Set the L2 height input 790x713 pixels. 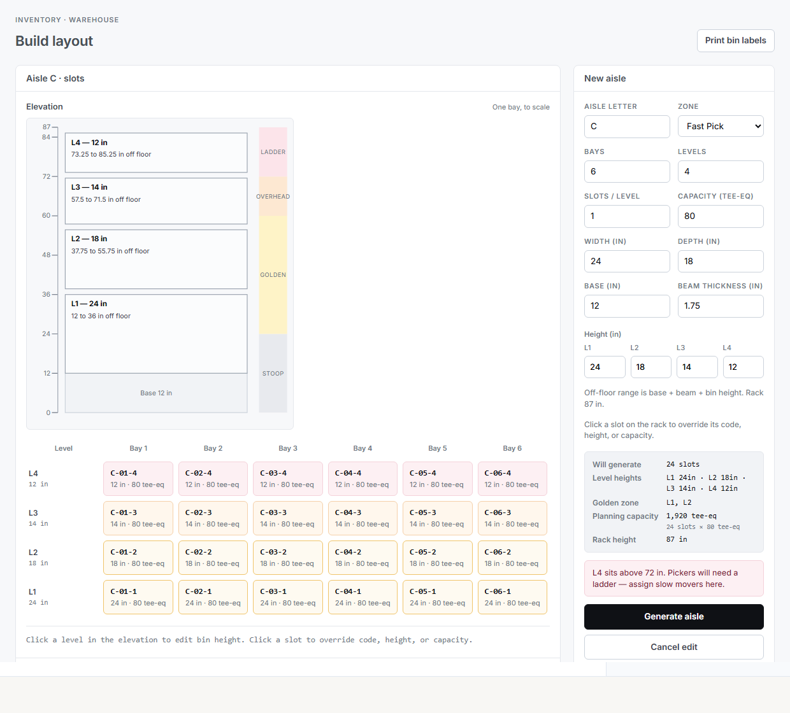click(x=651, y=367)
